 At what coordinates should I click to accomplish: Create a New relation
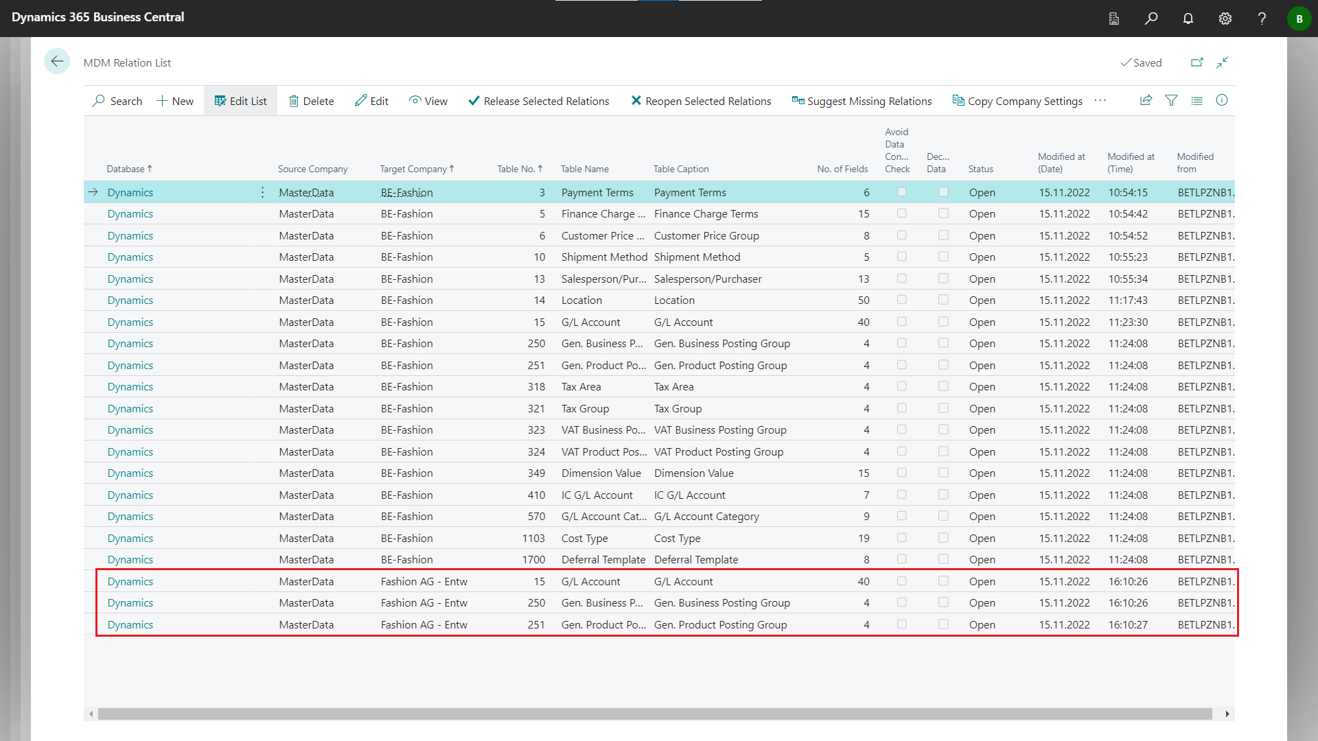[175, 101]
